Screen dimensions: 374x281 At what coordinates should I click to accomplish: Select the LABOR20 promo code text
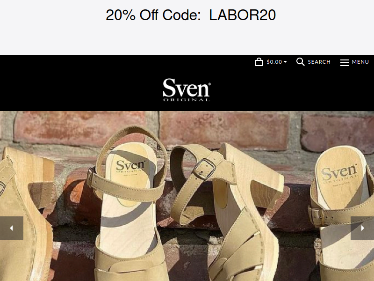pyautogui.click(x=242, y=15)
